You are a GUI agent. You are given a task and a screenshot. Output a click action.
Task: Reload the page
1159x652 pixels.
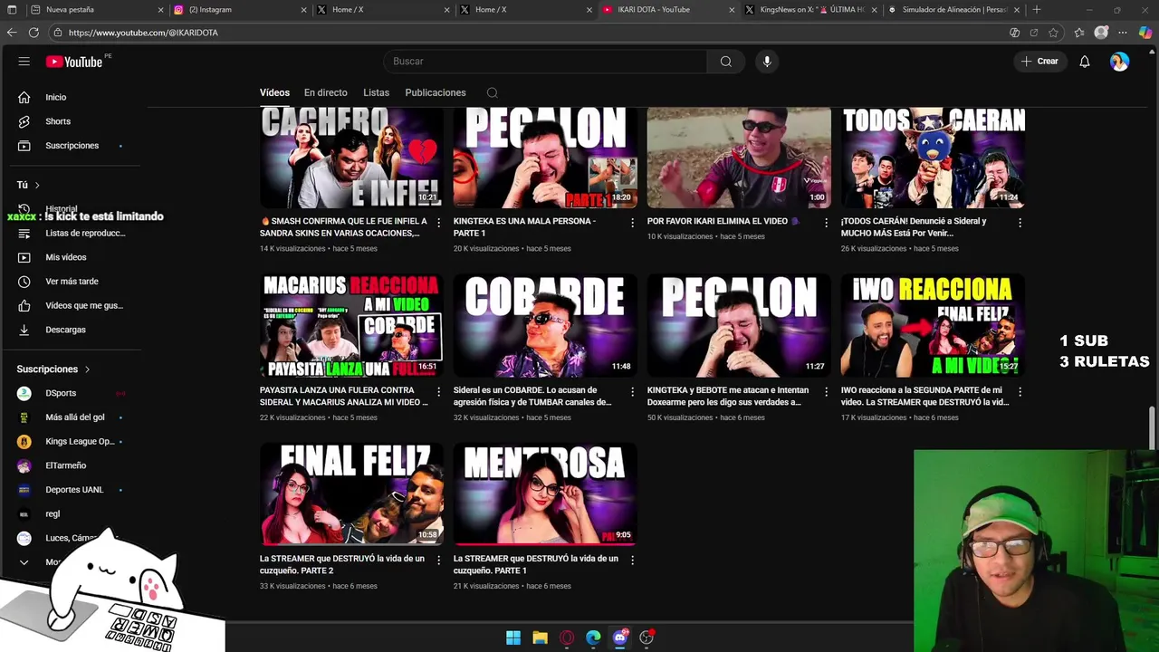click(34, 33)
